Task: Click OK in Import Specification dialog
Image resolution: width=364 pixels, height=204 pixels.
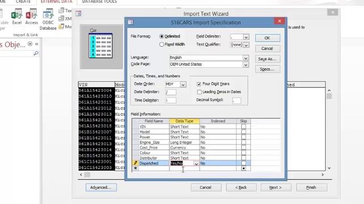Action: coord(267,38)
